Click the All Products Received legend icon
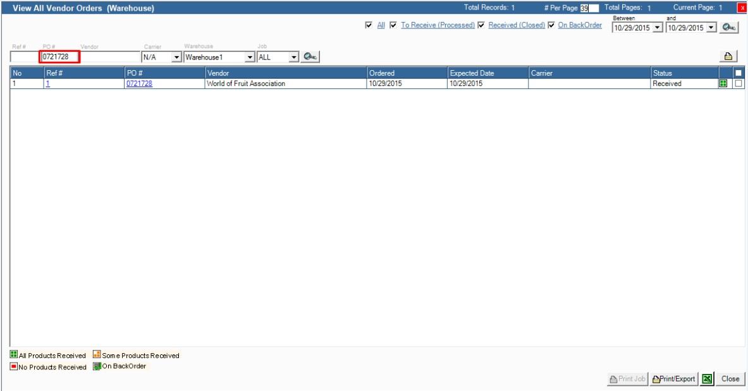 click(14, 356)
